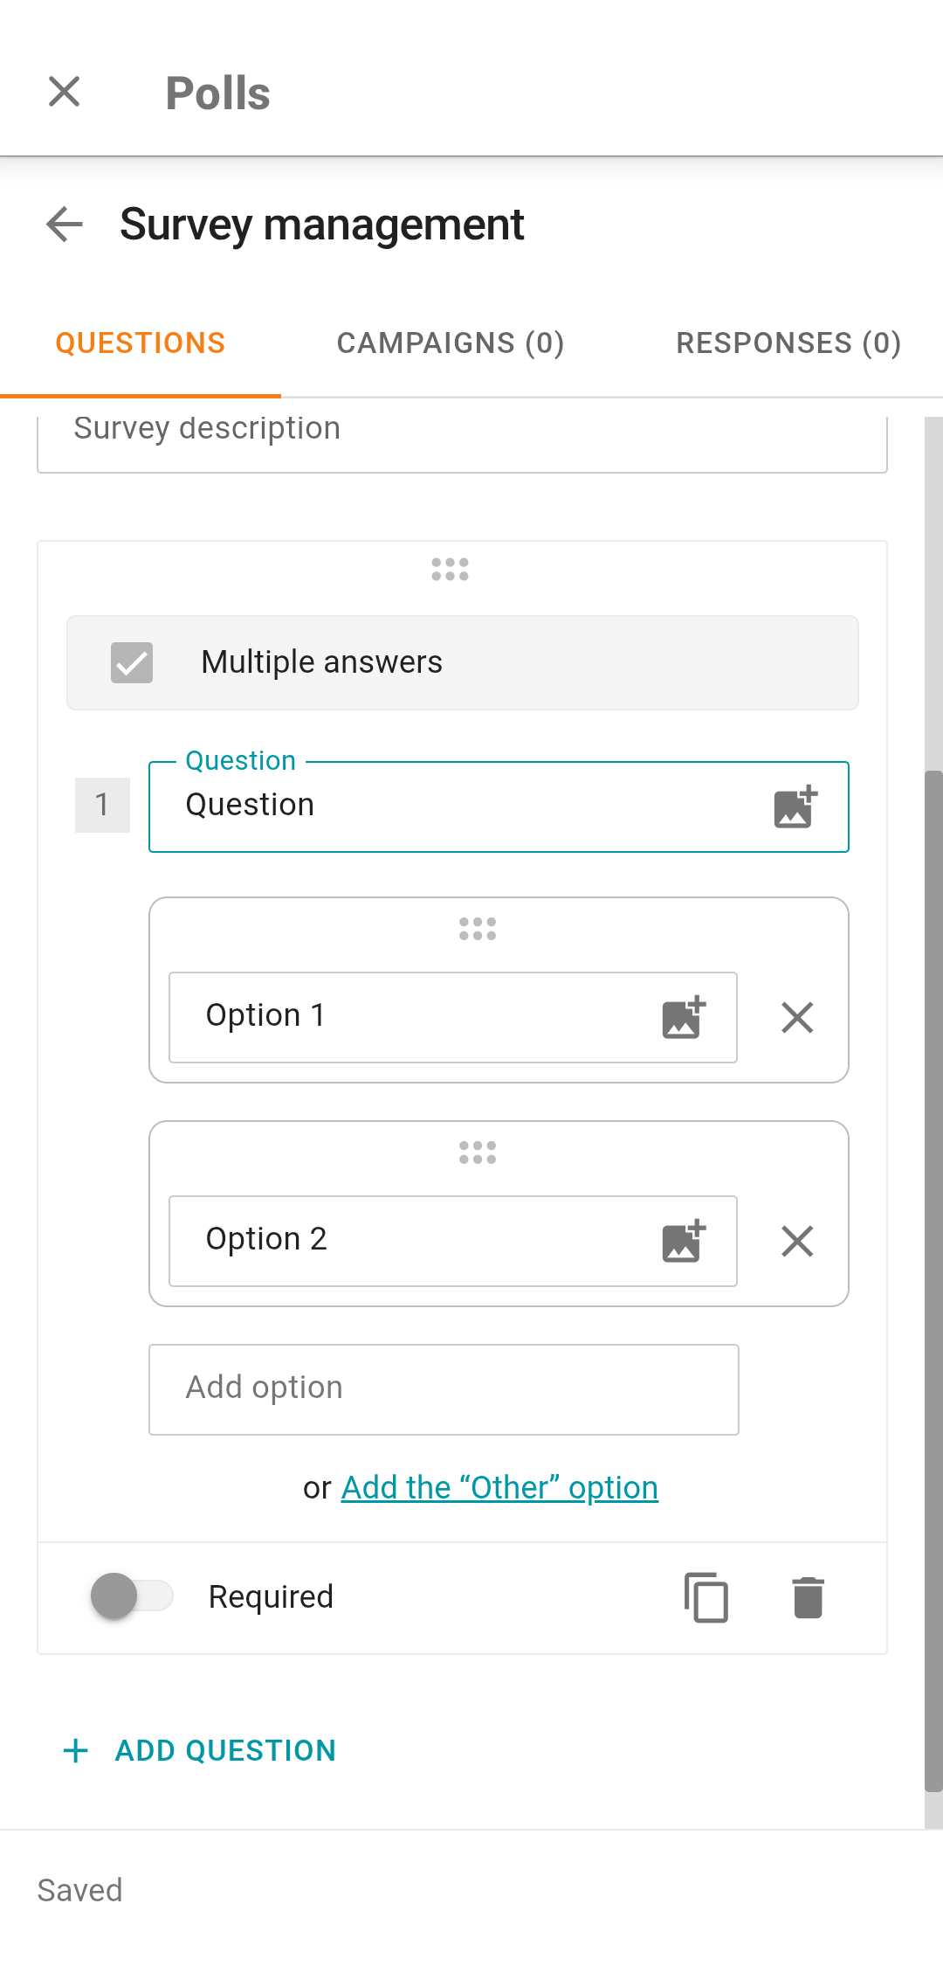Remove Option 2 from question
The image size is (943, 1966).
pyautogui.click(x=797, y=1242)
